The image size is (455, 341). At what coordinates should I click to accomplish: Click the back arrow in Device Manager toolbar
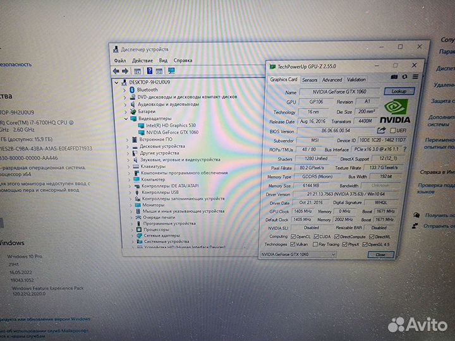coord(116,71)
